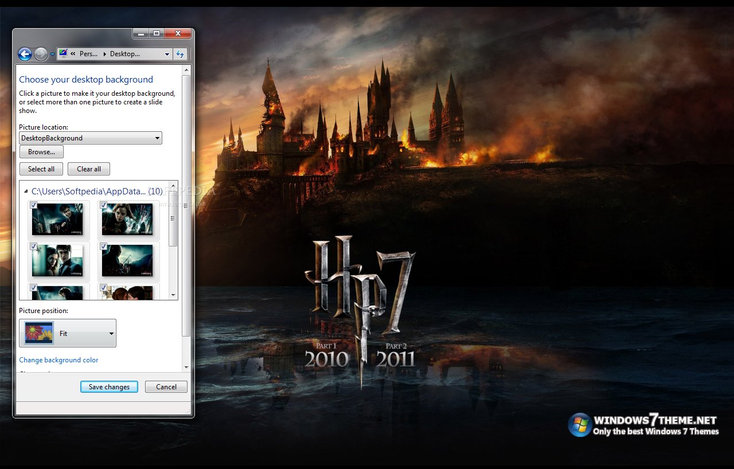Click the double-chevron in the address bar
This screenshot has width=734, height=469.
(x=73, y=54)
